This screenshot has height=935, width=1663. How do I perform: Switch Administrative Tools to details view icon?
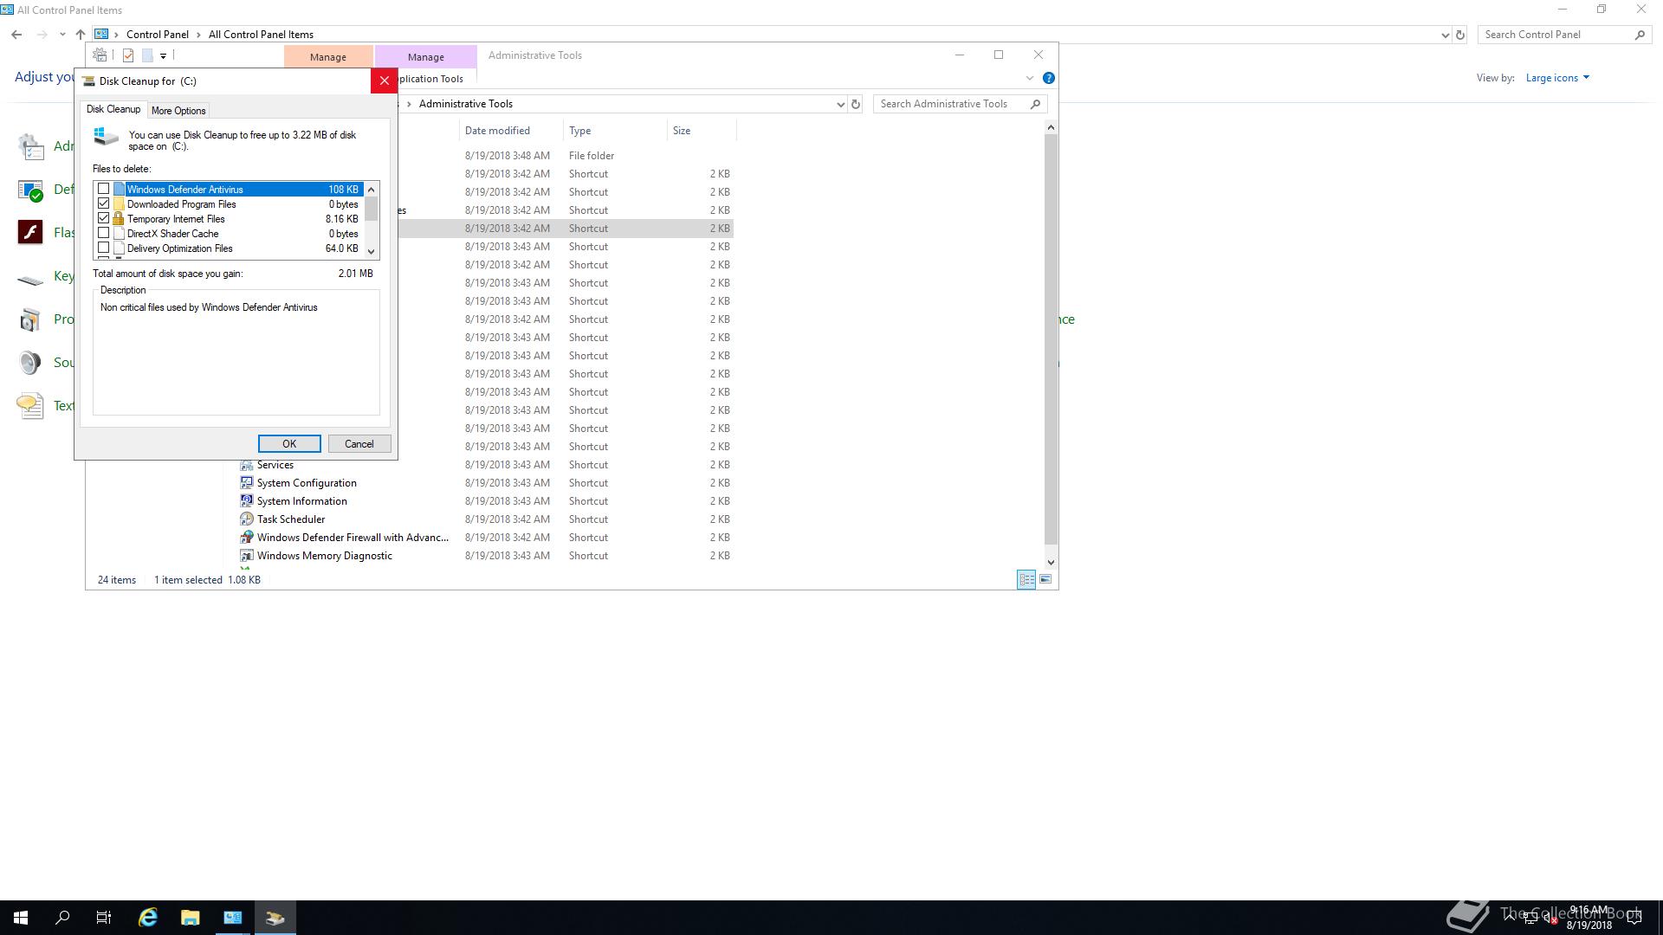1026,579
